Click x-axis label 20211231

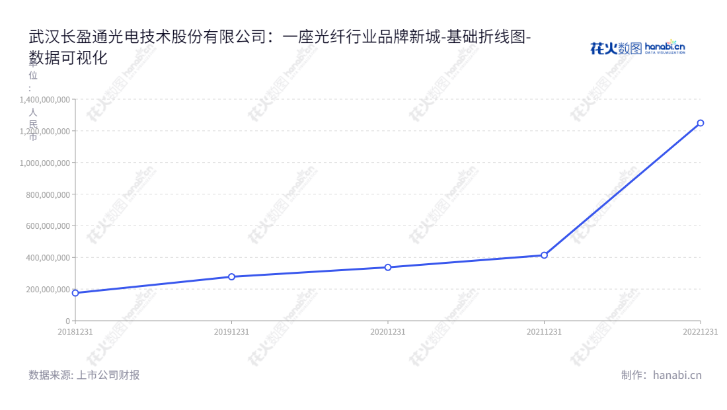tap(544, 332)
